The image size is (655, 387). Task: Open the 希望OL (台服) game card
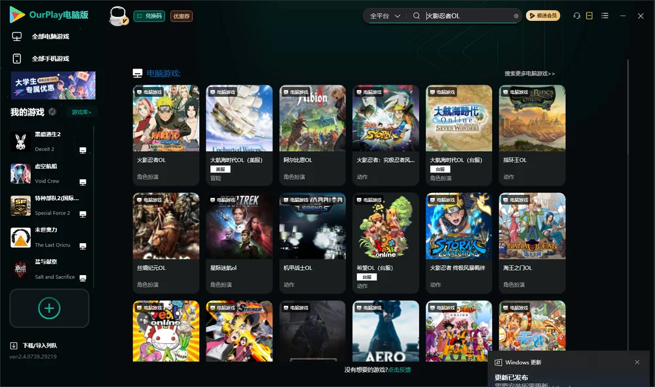click(x=386, y=243)
